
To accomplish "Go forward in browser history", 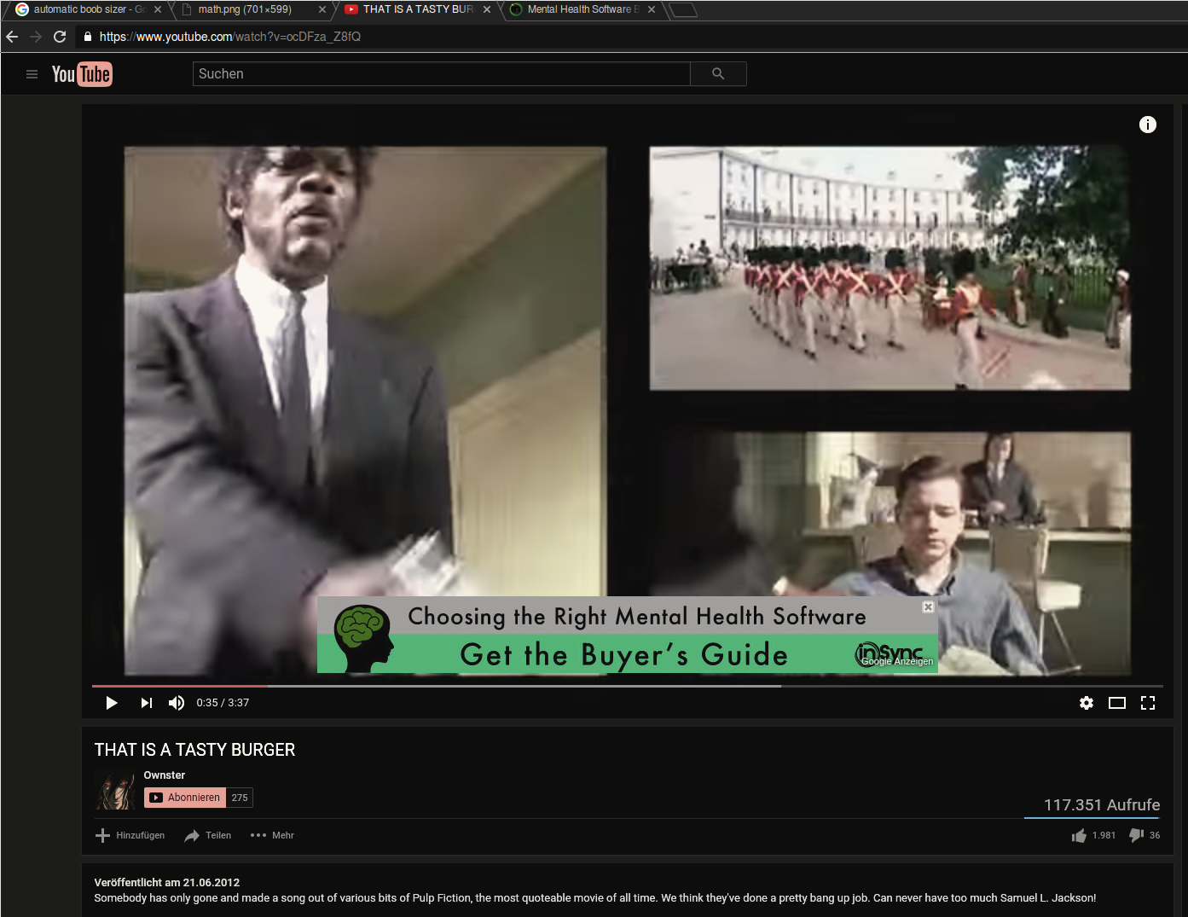I will 36,37.
